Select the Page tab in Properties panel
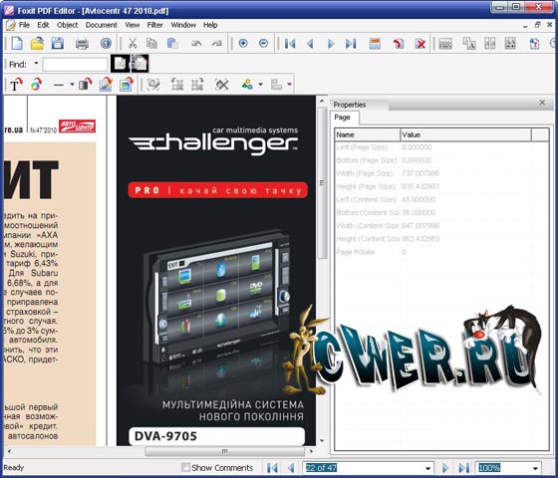Image resolution: width=558 pixels, height=478 pixels. point(342,118)
